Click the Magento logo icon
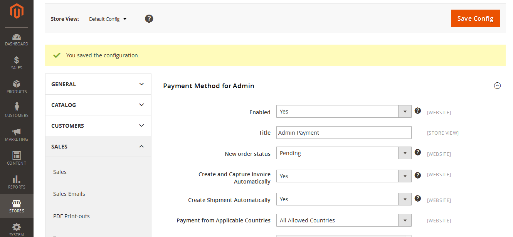Screen dimensions: 513x237 pyautogui.click(x=17, y=11)
